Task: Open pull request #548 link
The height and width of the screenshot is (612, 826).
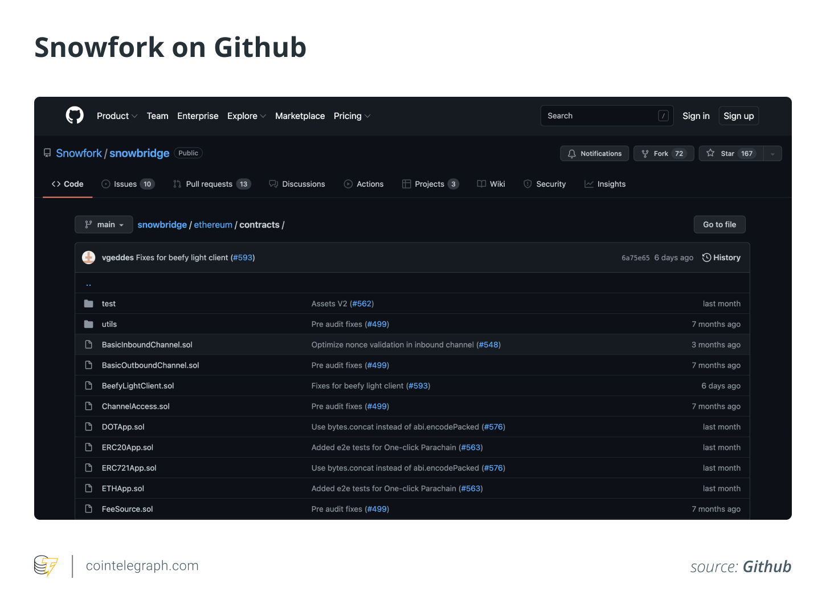Action: pyautogui.click(x=489, y=344)
